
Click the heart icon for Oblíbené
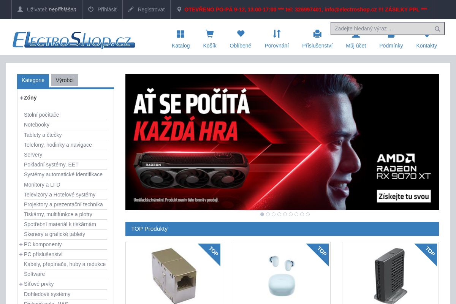click(240, 33)
